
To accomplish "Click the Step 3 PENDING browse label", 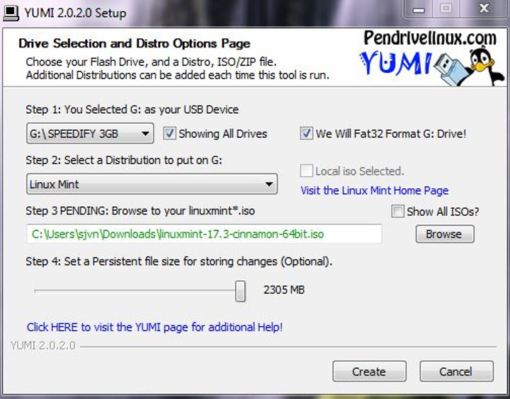I will click(140, 211).
